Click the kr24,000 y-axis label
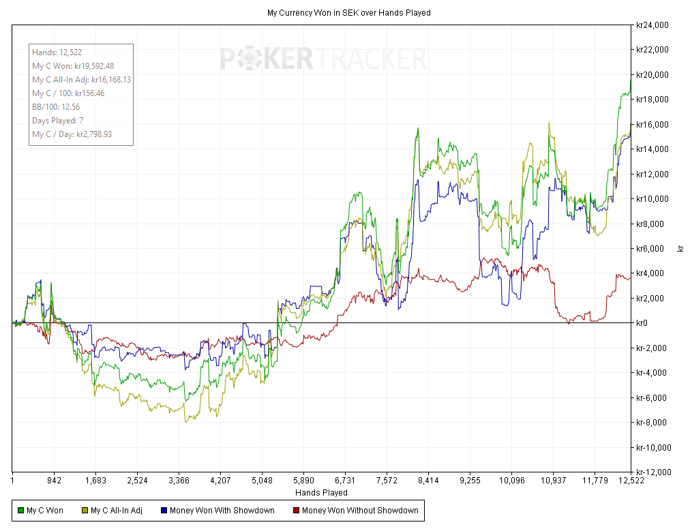This screenshot has height=529, width=690. click(x=651, y=25)
